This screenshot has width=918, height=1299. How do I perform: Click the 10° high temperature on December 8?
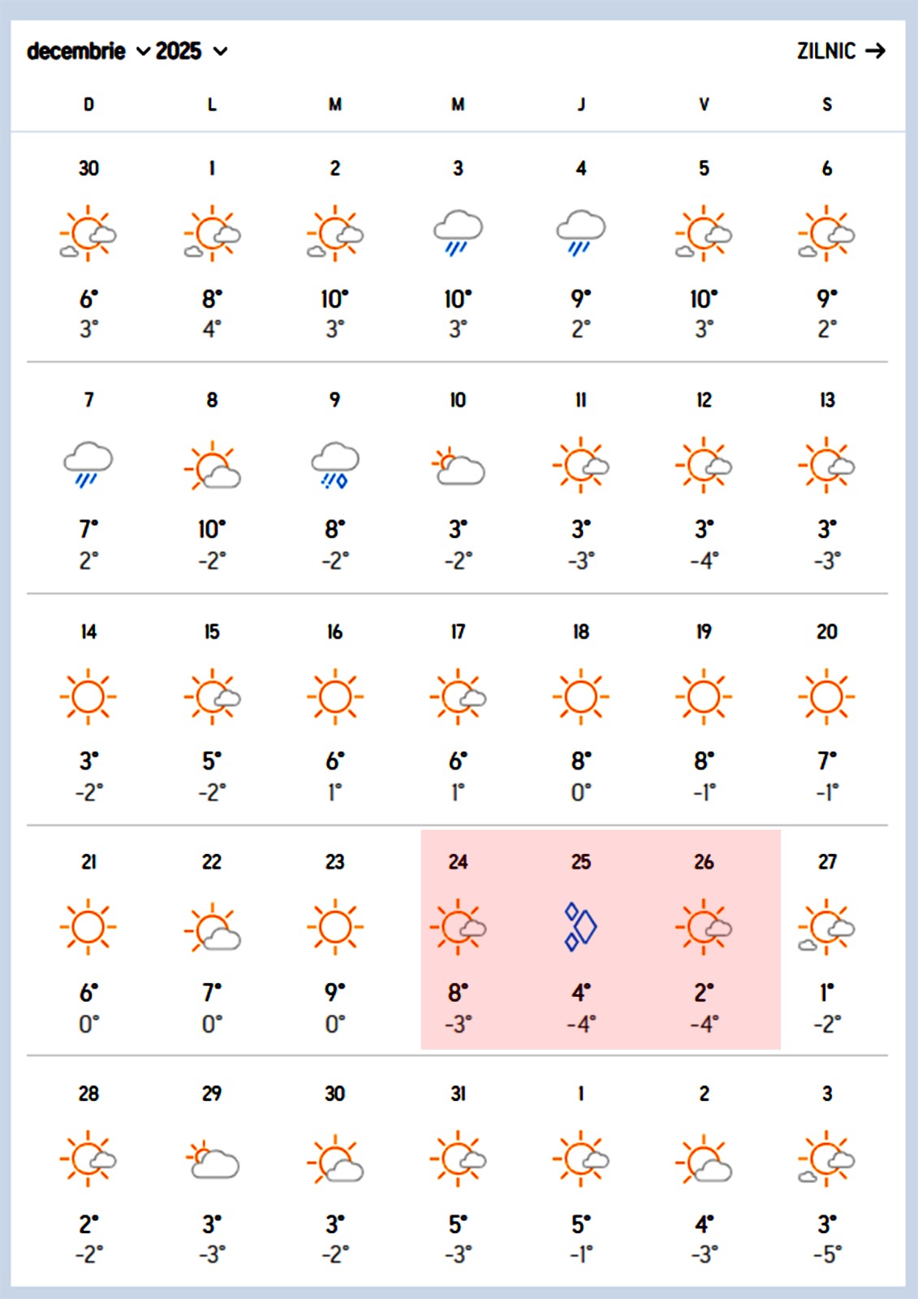click(211, 529)
